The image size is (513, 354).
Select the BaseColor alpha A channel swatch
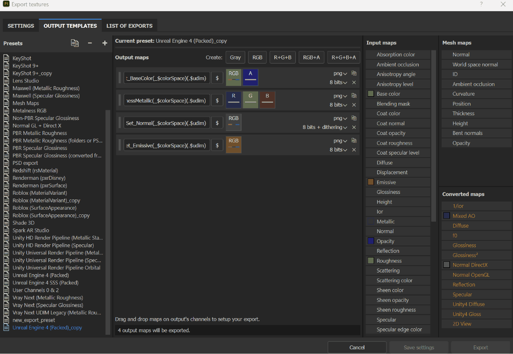coord(251,78)
